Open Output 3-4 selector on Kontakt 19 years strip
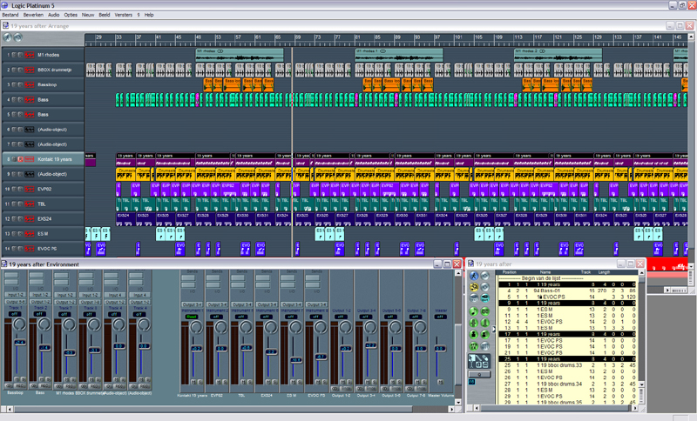697x421 pixels. tap(193, 304)
